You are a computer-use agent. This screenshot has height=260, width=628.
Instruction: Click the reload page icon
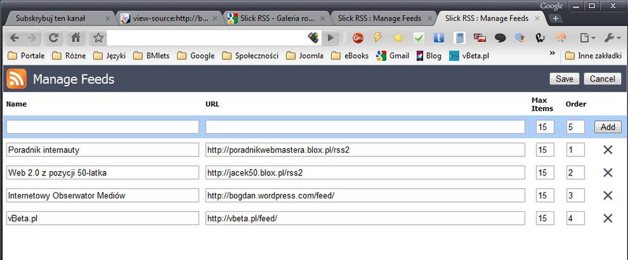point(53,38)
